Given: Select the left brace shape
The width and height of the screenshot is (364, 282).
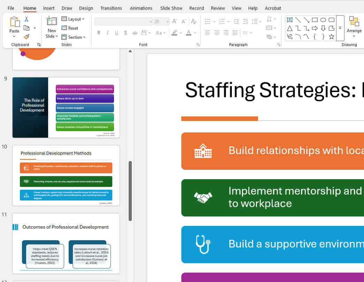Looking at the screenshot, I should [315, 37].
